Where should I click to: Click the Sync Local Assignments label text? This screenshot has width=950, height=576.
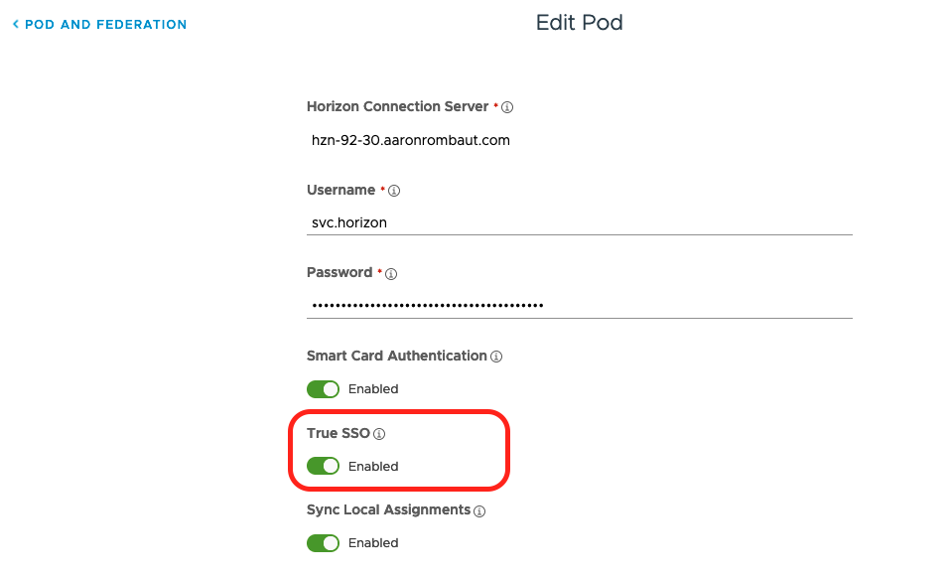388,509
